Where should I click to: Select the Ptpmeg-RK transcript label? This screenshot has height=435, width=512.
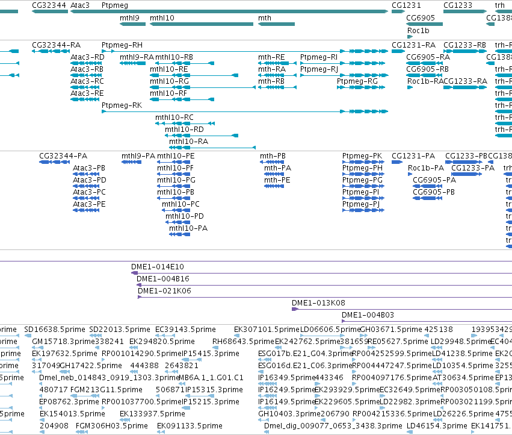click(x=122, y=105)
